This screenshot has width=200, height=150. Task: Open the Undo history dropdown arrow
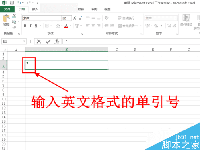pyautogui.click(x=23, y=3)
